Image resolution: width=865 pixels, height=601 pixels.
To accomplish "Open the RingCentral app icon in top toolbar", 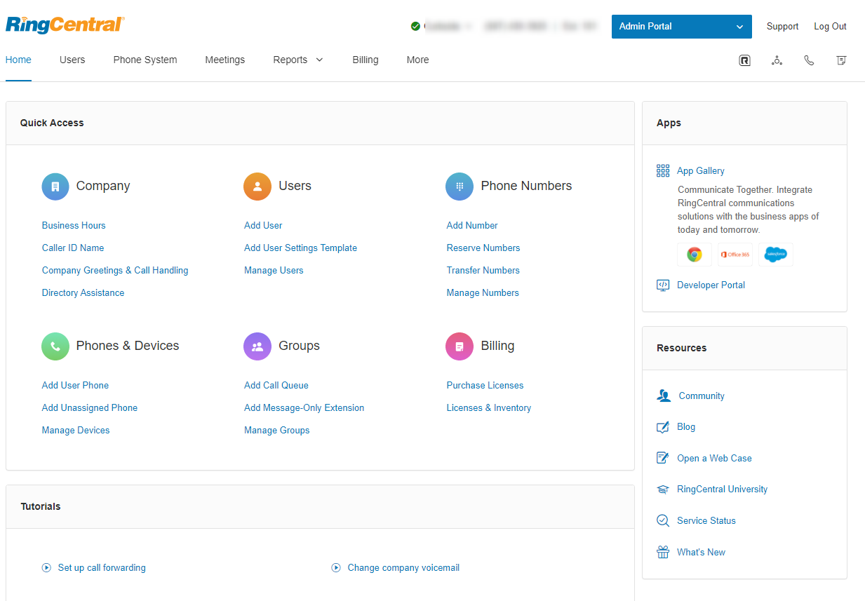I will click(744, 60).
